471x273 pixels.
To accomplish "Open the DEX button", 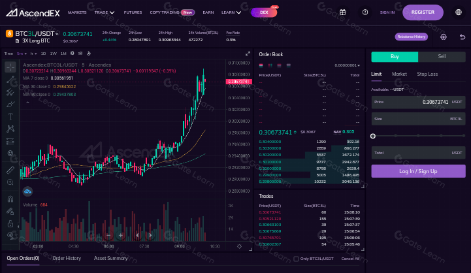I will [x=264, y=12].
